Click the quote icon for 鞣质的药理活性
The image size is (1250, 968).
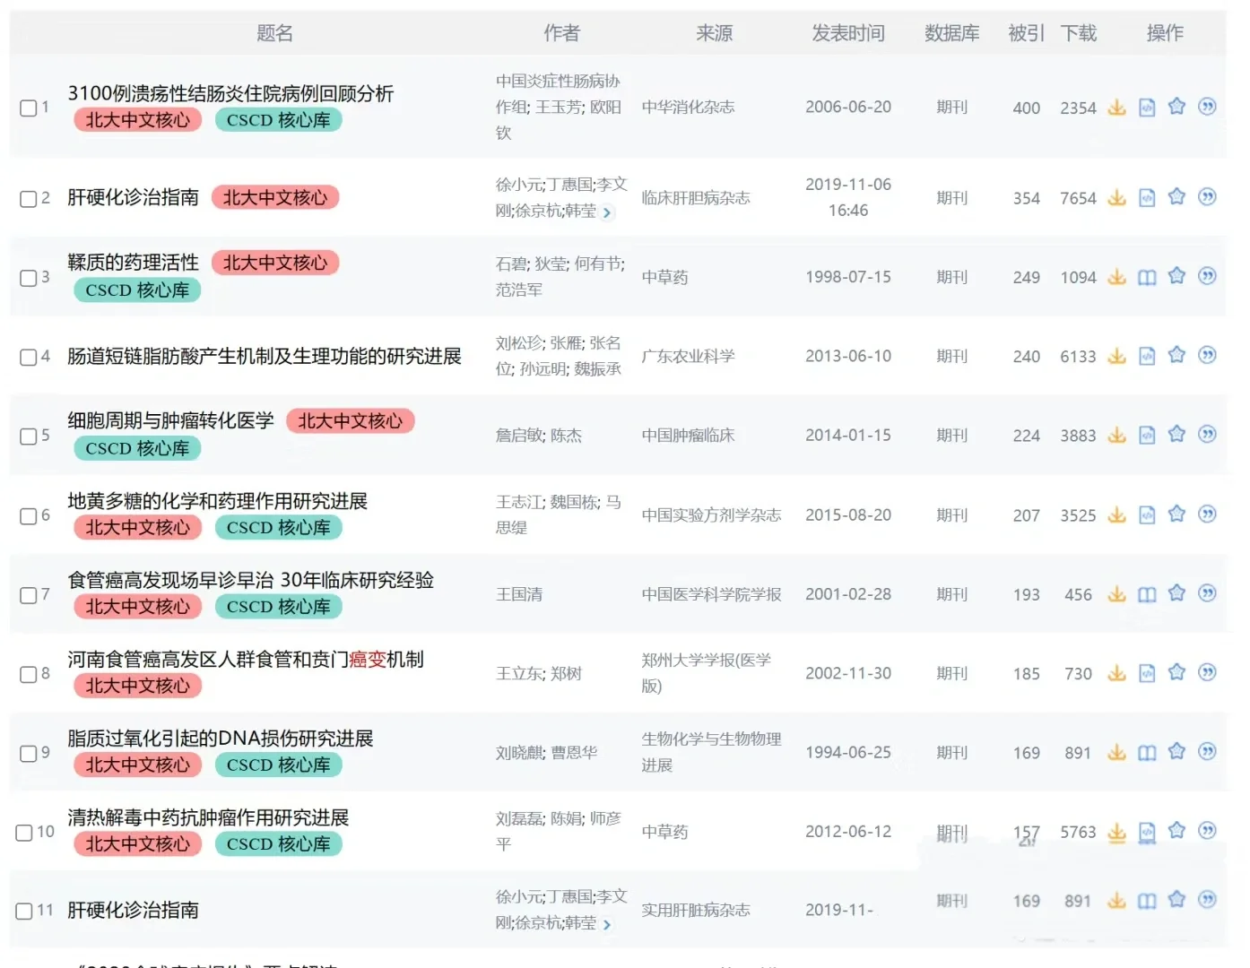1208,276
